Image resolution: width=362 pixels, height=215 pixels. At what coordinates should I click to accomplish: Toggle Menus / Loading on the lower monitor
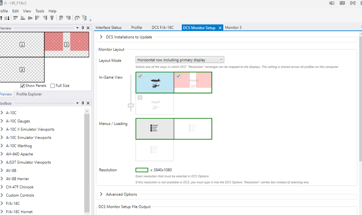(155, 150)
